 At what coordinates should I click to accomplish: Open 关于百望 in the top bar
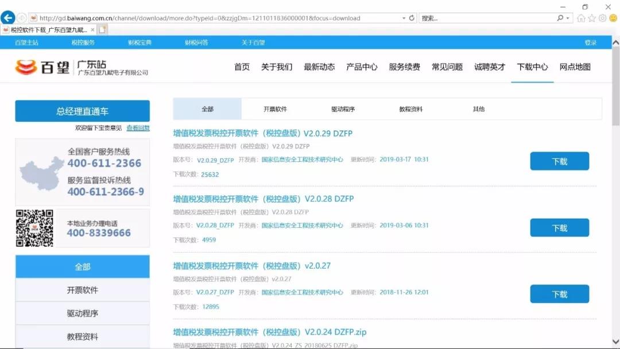point(253,42)
